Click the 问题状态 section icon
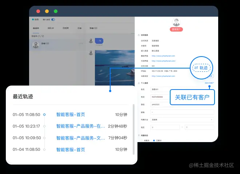The image size is (240, 174). 139,135
